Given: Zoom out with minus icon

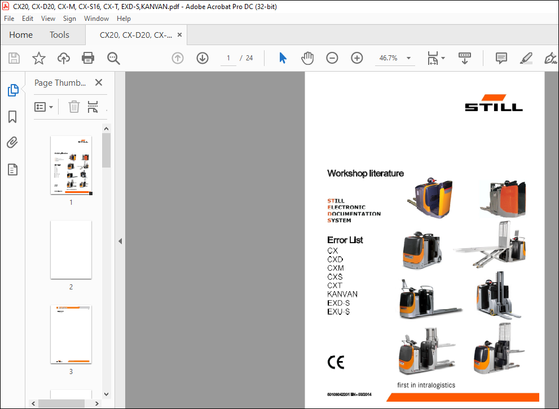Looking at the screenshot, I should coord(332,58).
